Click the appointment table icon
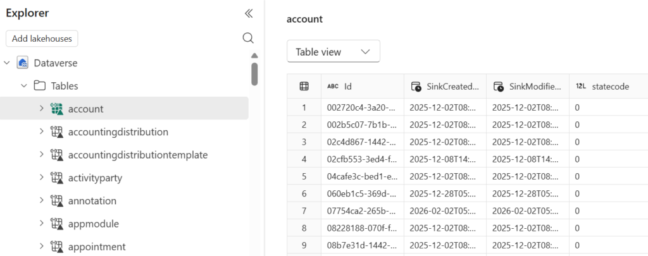 click(x=57, y=247)
